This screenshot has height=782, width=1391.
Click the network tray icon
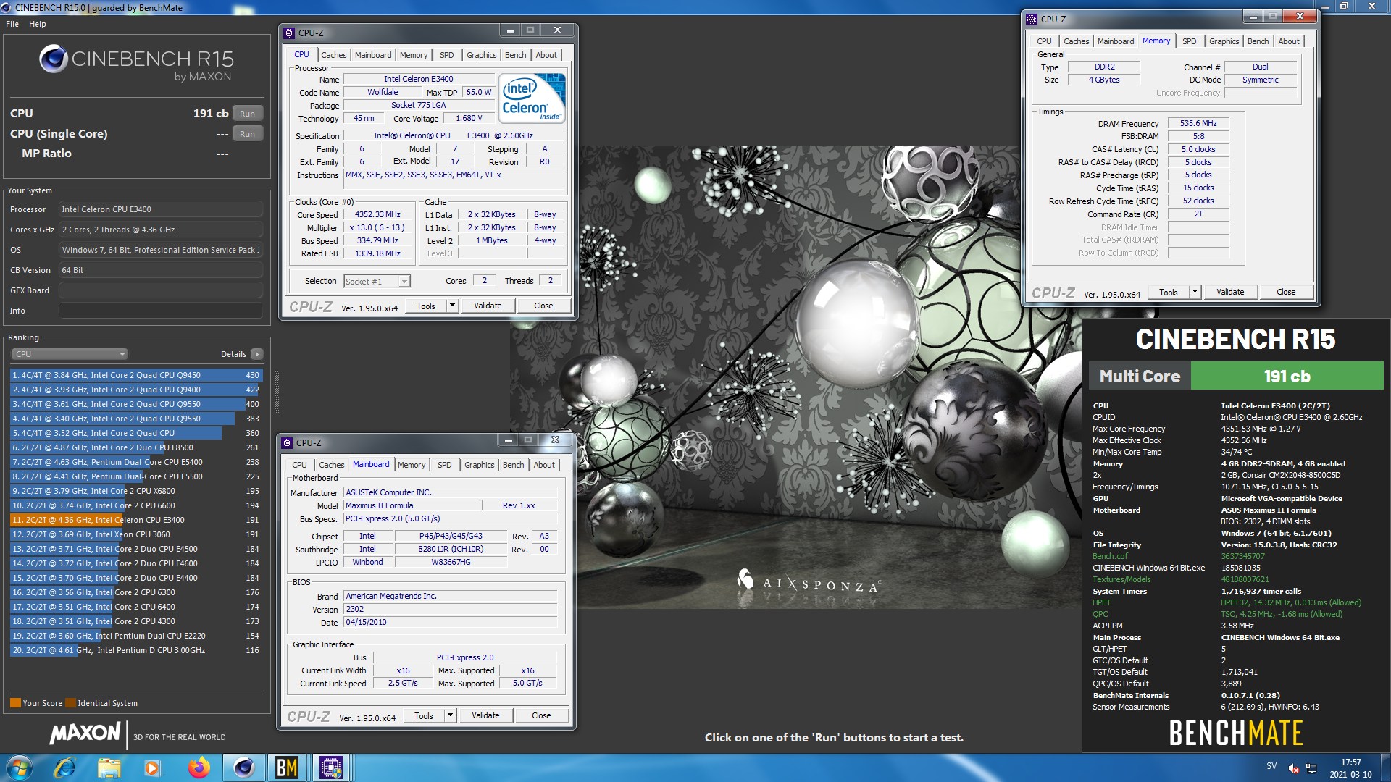1311,768
